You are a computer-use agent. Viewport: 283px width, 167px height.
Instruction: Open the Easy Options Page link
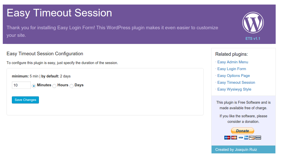tap(233, 76)
